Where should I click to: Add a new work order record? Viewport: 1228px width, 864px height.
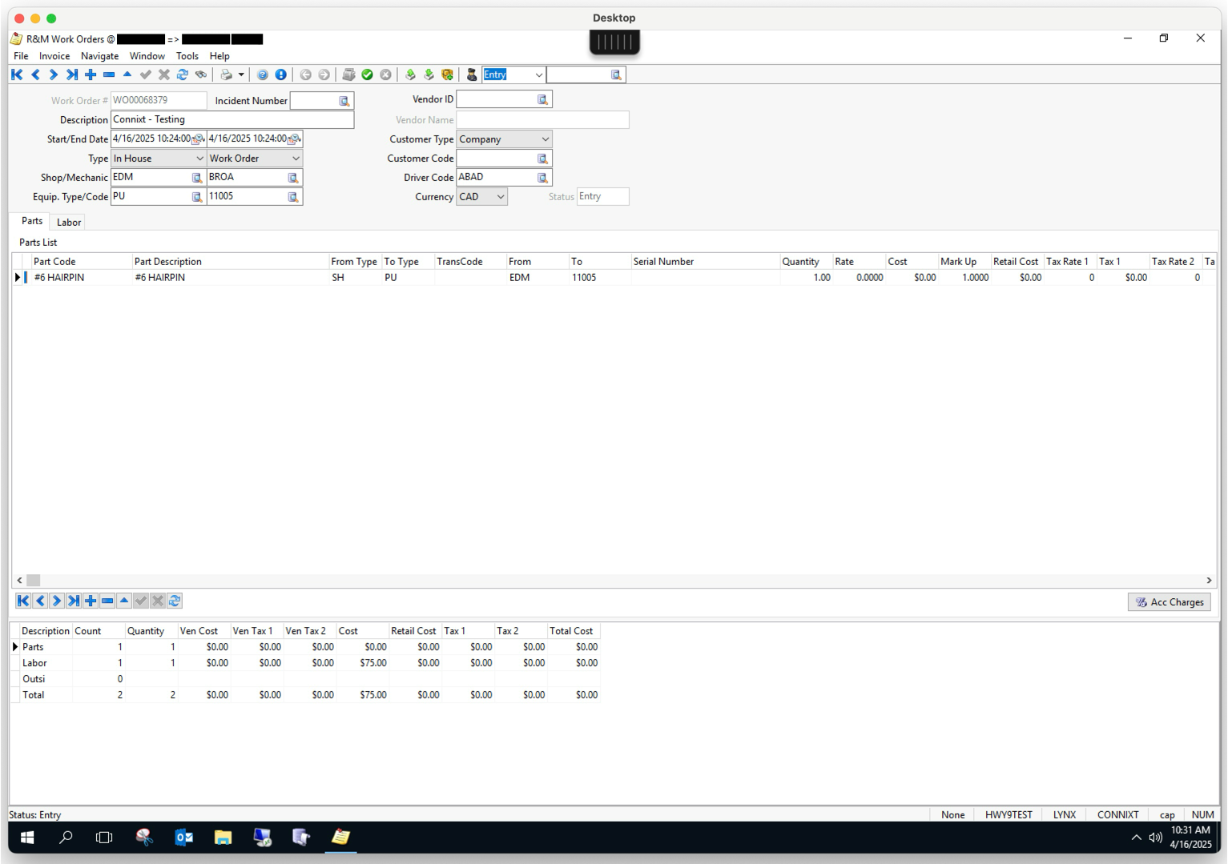90,74
